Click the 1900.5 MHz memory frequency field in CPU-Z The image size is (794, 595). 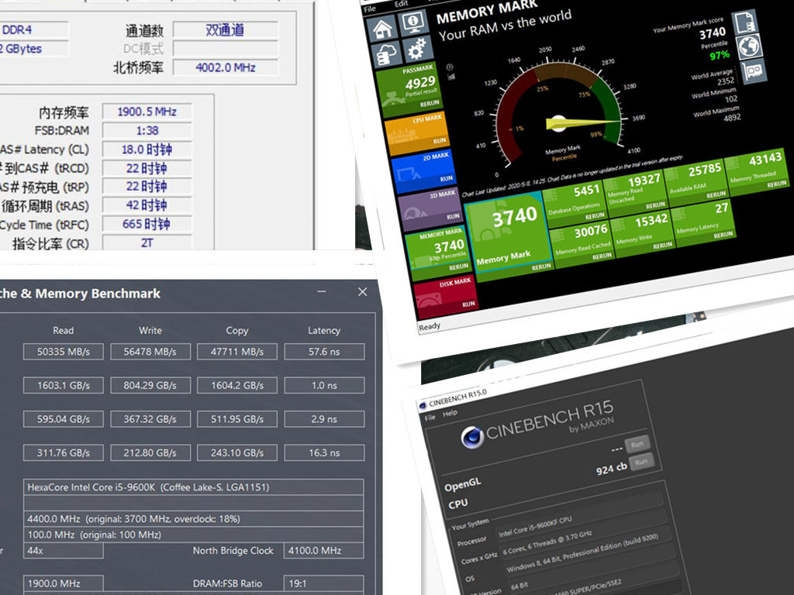[147, 112]
